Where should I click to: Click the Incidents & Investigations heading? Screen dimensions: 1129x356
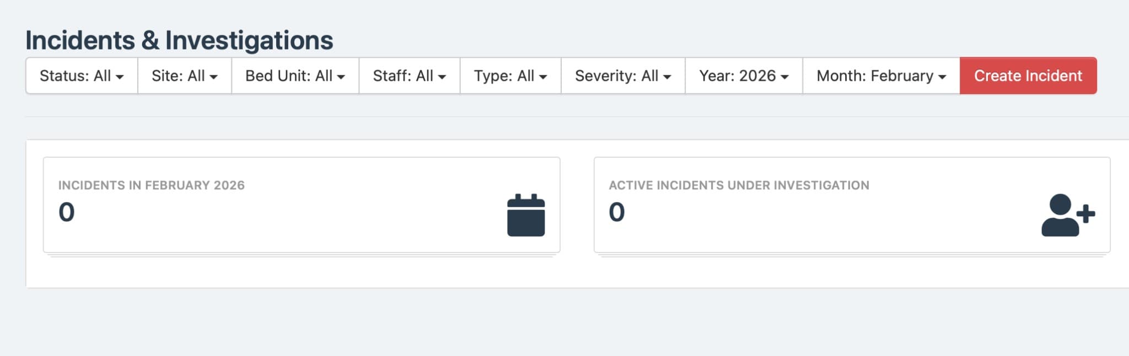(x=180, y=39)
